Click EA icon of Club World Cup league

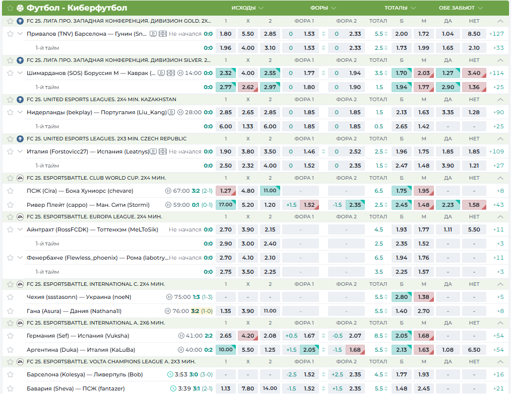coord(20,178)
